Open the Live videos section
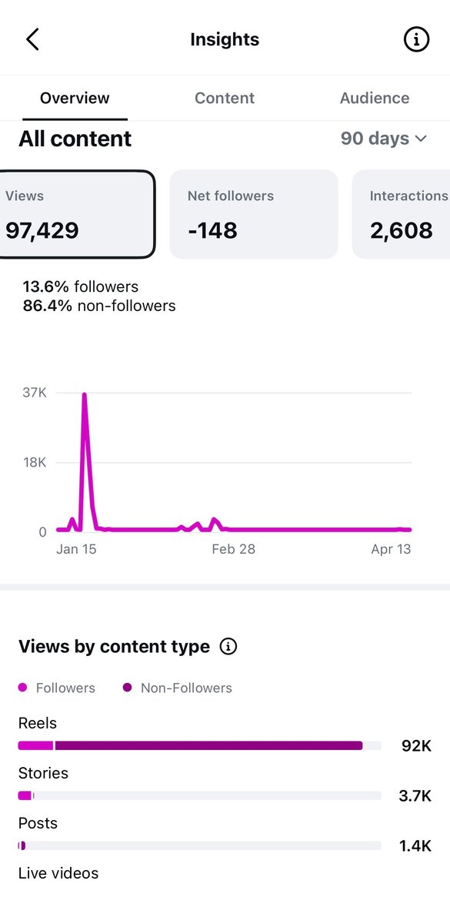 click(x=59, y=872)
